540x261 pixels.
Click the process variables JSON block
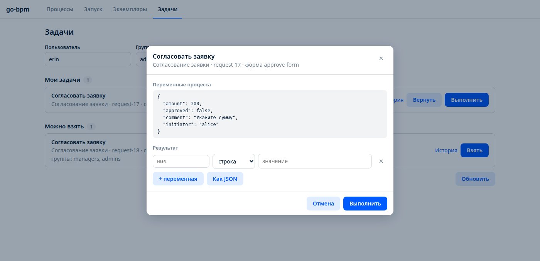[x=270, y=114]
